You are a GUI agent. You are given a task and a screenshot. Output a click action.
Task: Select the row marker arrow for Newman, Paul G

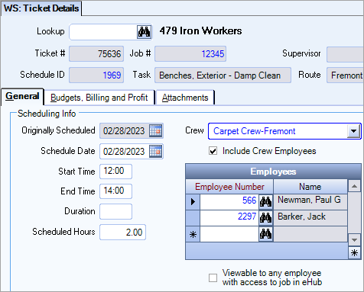coord(193,202)
